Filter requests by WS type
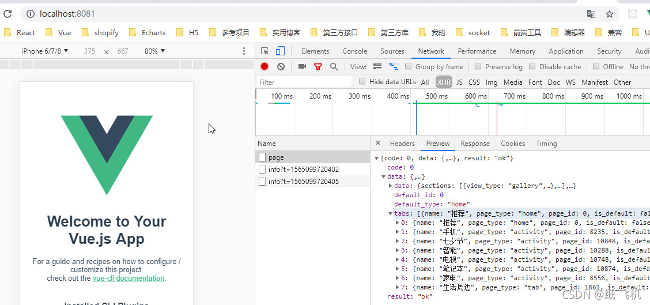650x305 pixels. 570,82
